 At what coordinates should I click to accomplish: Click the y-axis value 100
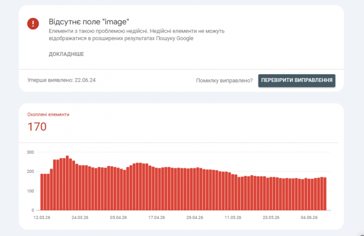point(30,191)
